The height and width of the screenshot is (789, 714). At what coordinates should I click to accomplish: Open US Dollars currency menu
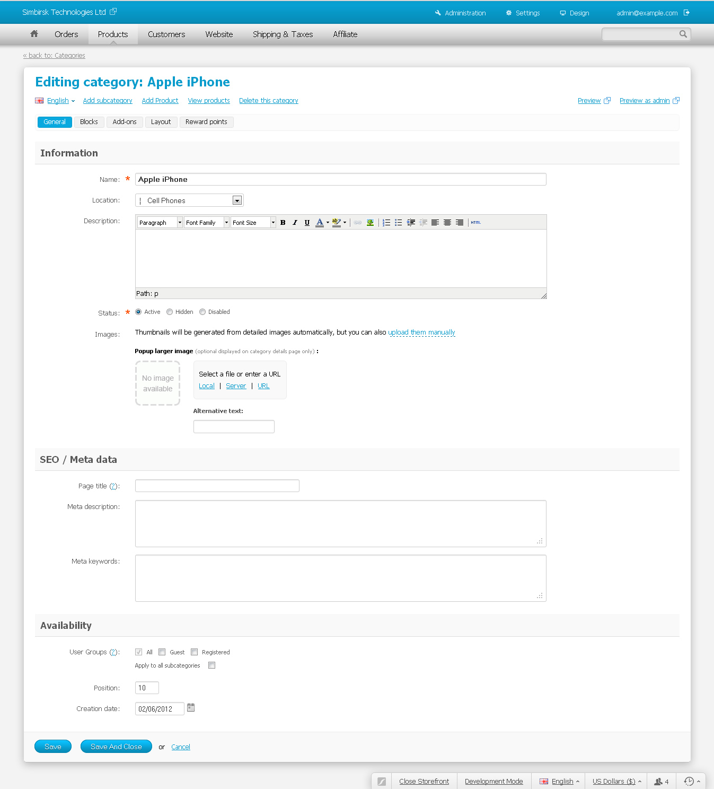[x=617, y=782]
